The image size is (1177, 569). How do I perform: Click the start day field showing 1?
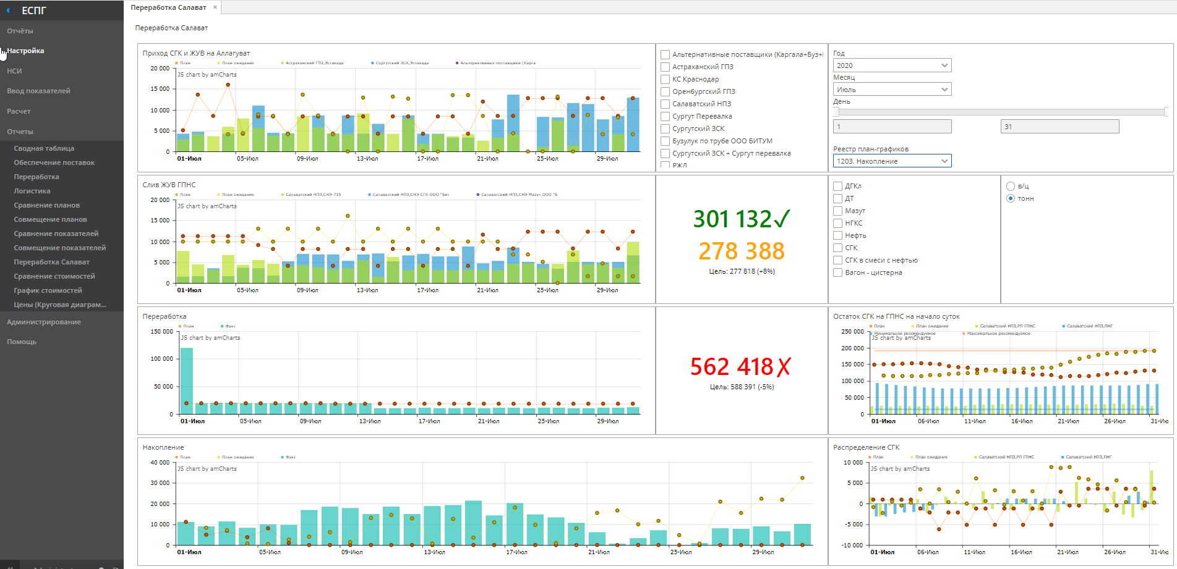[892, 127]
